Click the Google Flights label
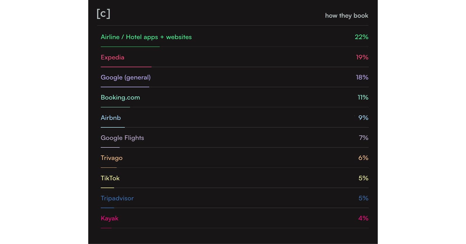Viewport: 466px width, 244px height. (x=122, y=138)
